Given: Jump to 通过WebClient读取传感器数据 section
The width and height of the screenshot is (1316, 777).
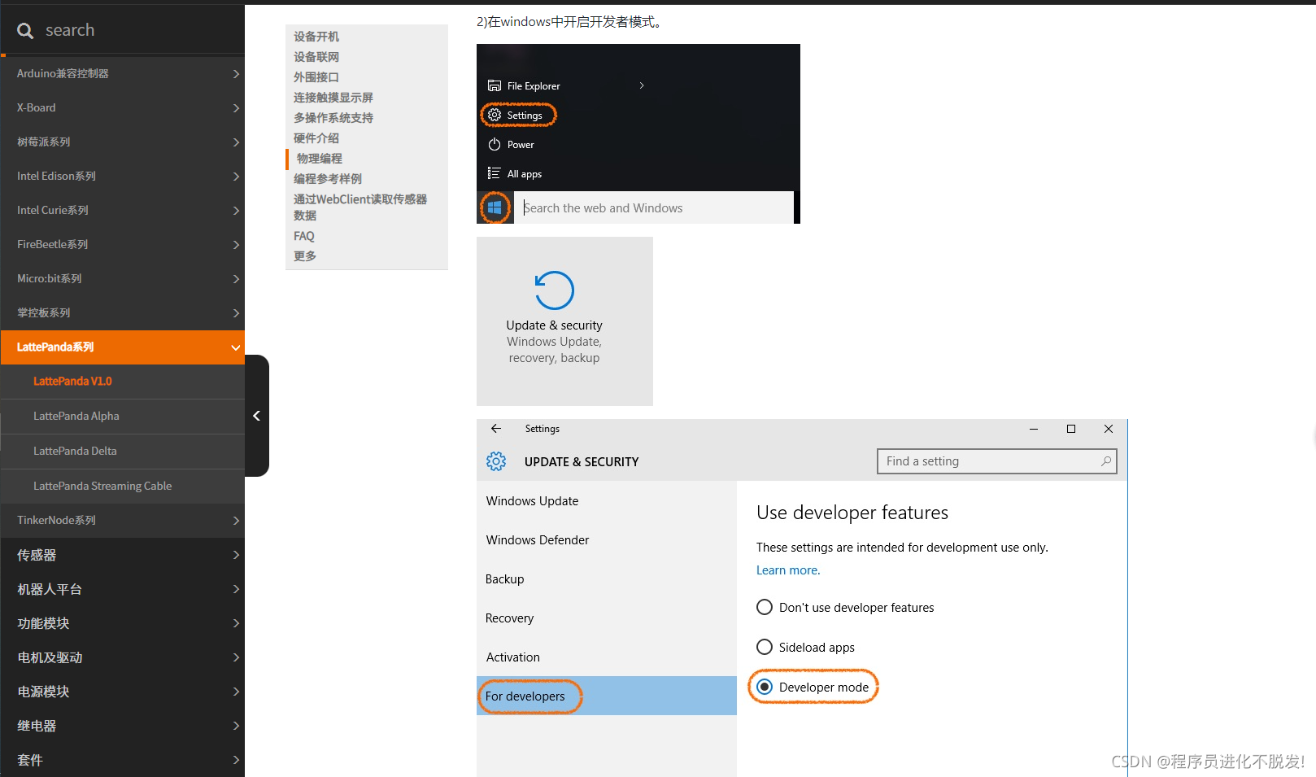Looking at the screenshot, I should 360,207.
